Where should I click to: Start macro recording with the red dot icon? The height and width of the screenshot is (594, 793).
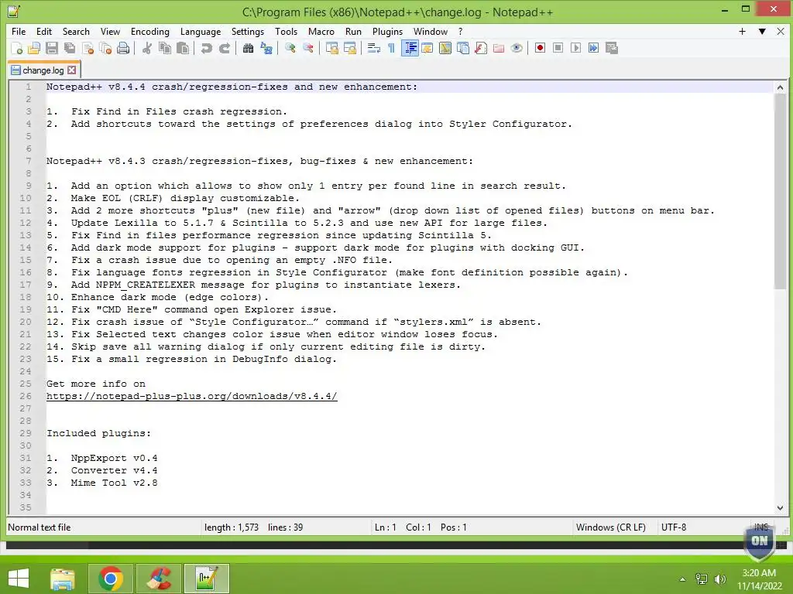pos(540,48)
